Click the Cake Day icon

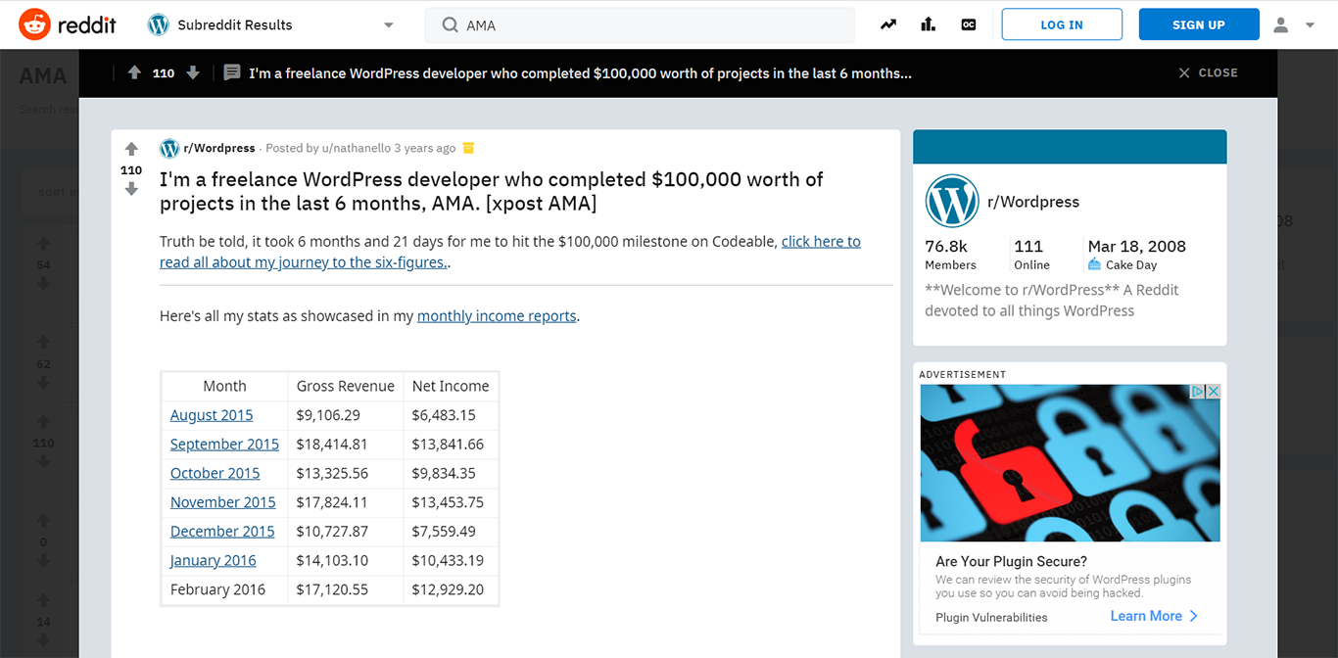tap(1094, 265)
